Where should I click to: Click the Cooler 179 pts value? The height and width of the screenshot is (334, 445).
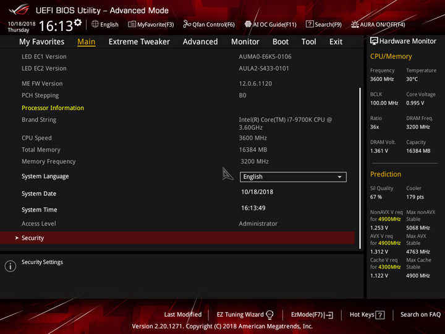pos(415,197)
